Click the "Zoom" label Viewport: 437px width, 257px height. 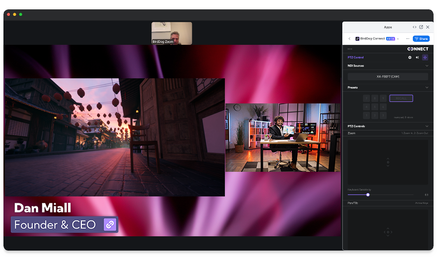[352, 133]
